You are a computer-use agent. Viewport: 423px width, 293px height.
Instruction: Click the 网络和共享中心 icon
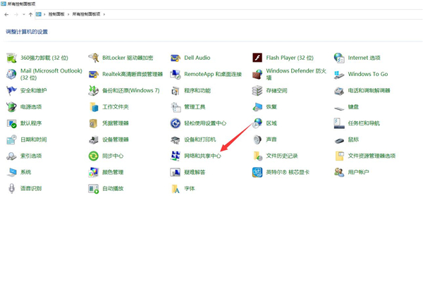click(x=176, y=156)
